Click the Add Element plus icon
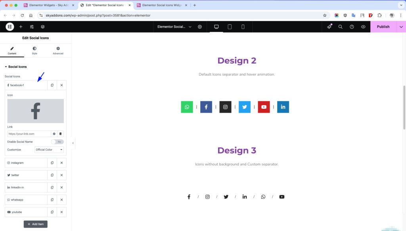The height and width of the screenshot is (231, 406). [x=21, y=27]
